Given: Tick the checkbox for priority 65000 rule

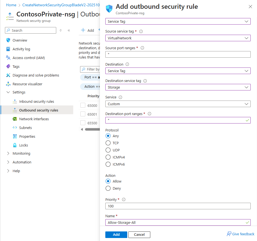Looking at the screenshot, I should [x=83, y=105].
